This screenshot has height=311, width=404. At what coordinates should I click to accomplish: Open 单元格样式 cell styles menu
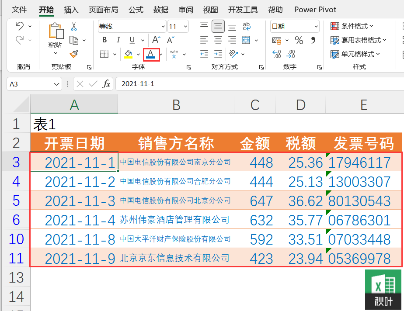click(x=355, y=54)
